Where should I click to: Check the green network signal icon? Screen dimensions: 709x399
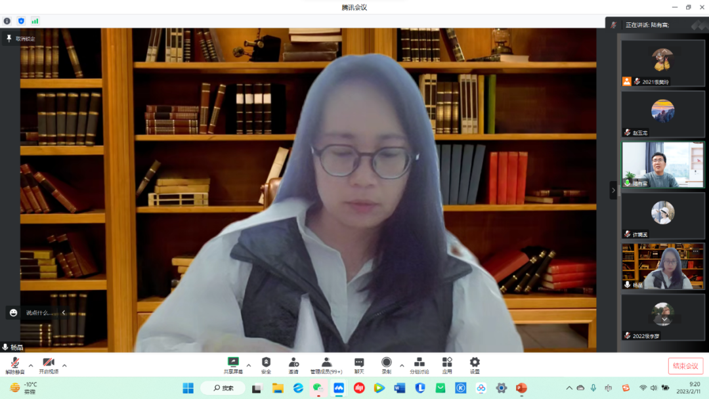(35, 21)
